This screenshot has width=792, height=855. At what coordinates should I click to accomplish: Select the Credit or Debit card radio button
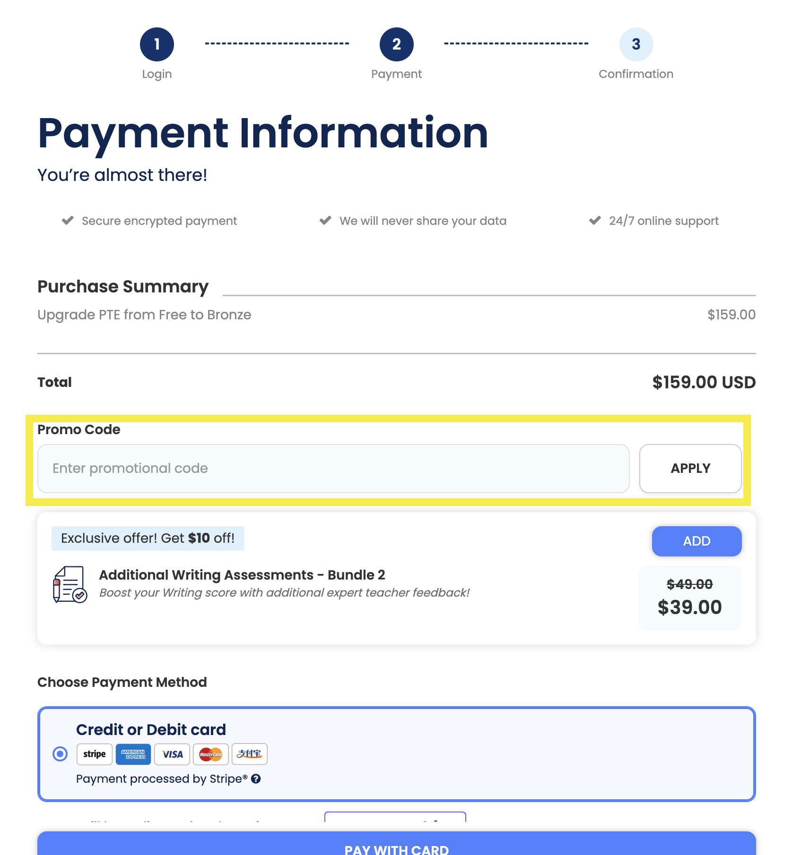60,754
